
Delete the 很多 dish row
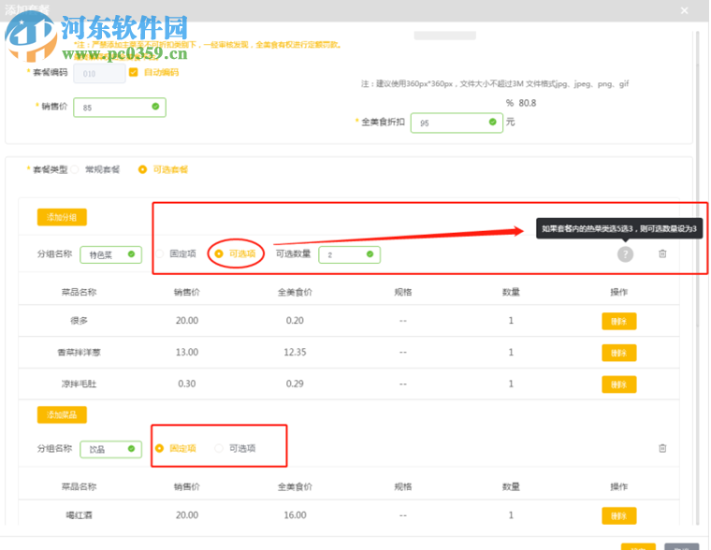point(619,321)
